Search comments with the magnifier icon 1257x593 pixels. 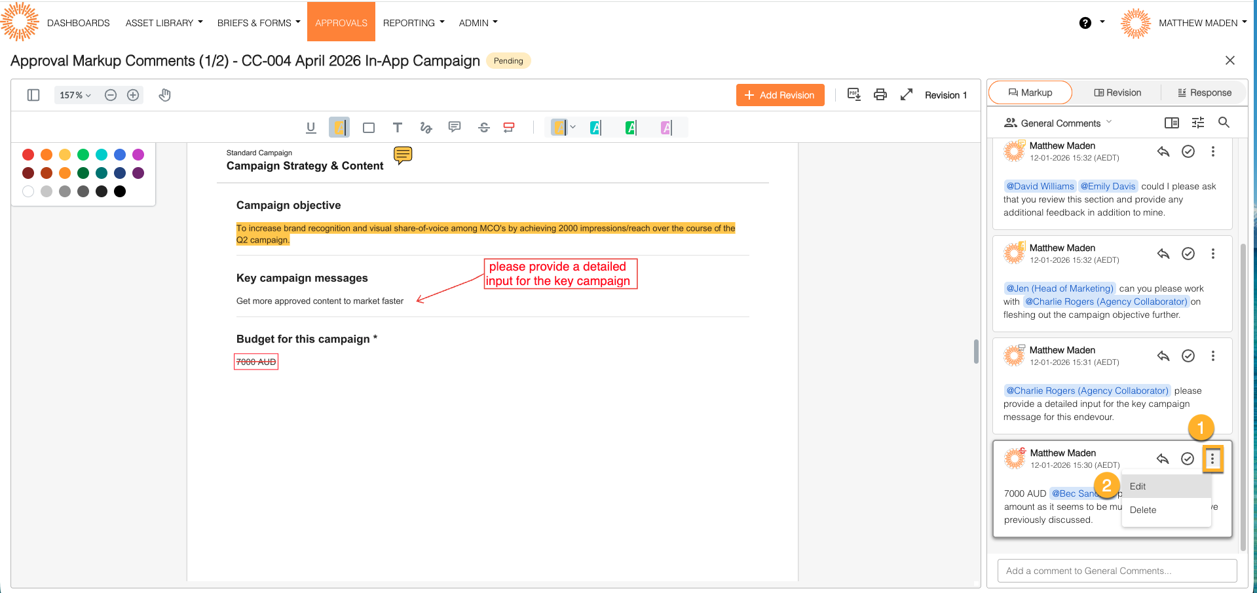(1224, 123)
